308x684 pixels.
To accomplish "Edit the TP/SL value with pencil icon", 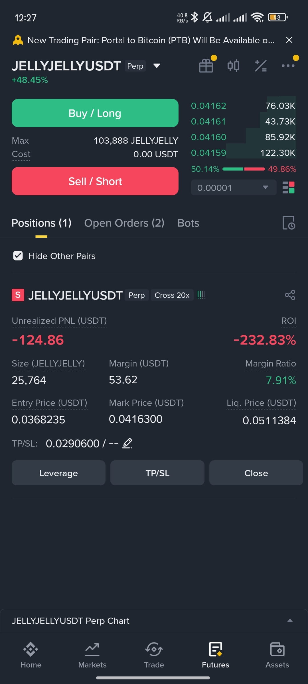I will (x=127, y=443).
